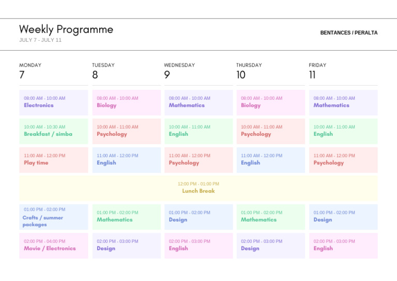Click the BENTANCES / PERALTA label
The width and height of the screenshot is (397, 281).
[x=348, y=33]
